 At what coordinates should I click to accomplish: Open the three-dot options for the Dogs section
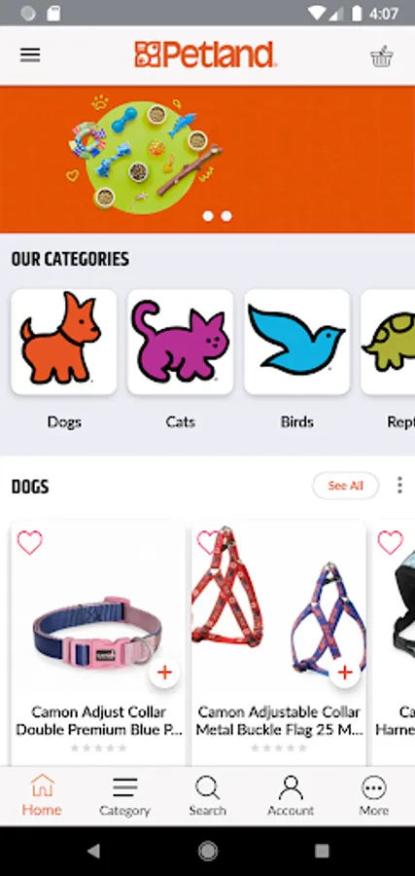(399, 485)
